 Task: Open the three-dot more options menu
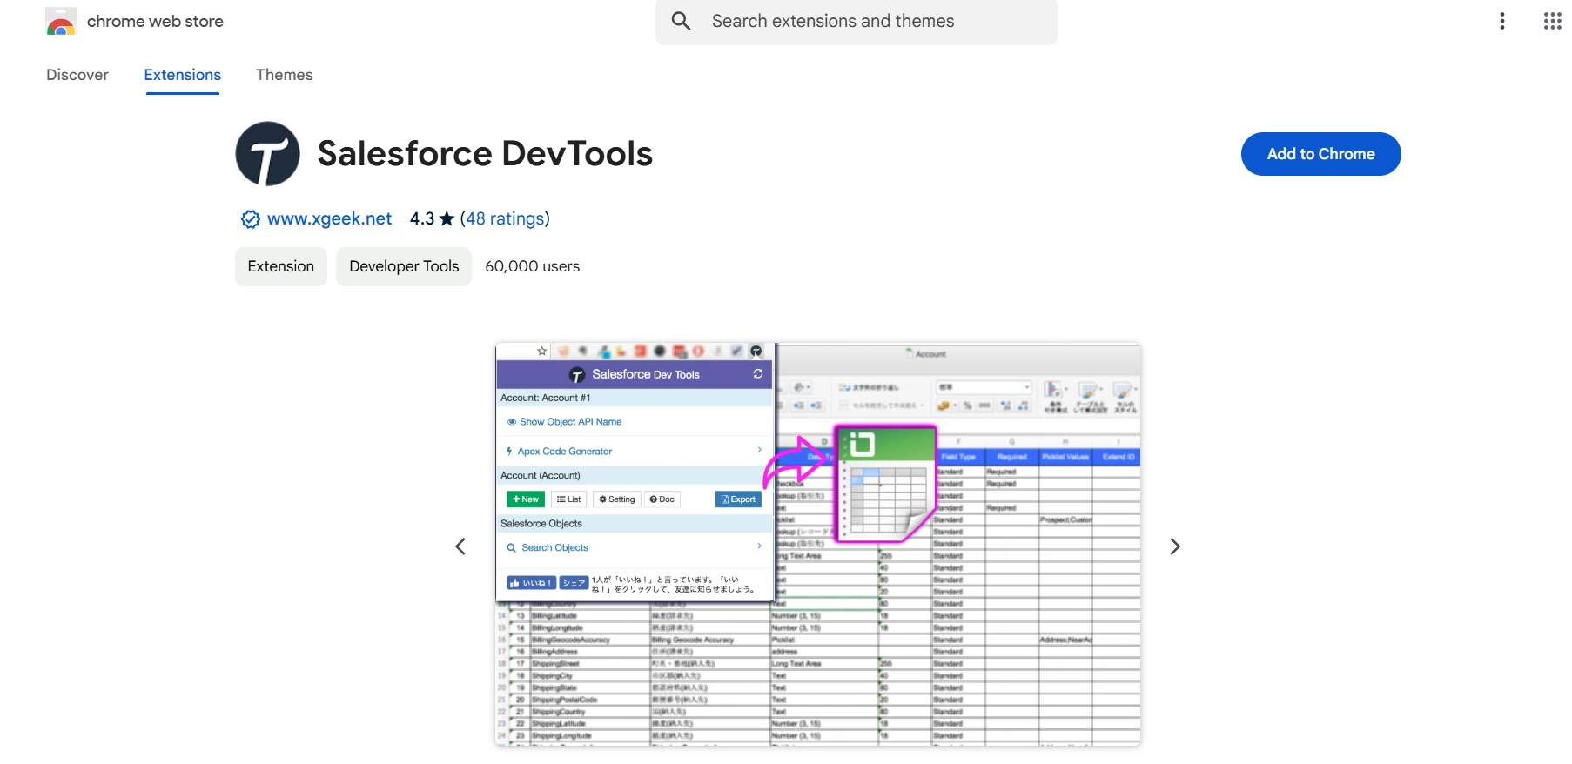click(x=1502, y=21)
